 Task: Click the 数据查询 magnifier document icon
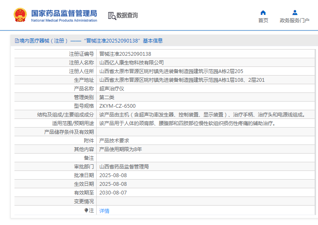click(x=112, y=16)
